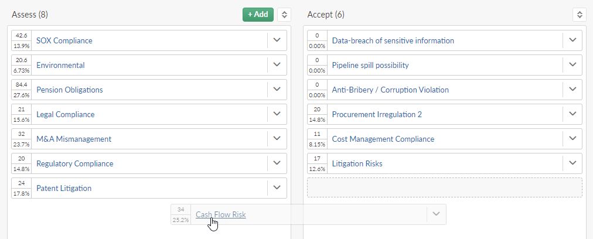Screen dimensions: 593x239
Task: Expand the Litigation Risks card chevron
Action: (x=572, y=163)
